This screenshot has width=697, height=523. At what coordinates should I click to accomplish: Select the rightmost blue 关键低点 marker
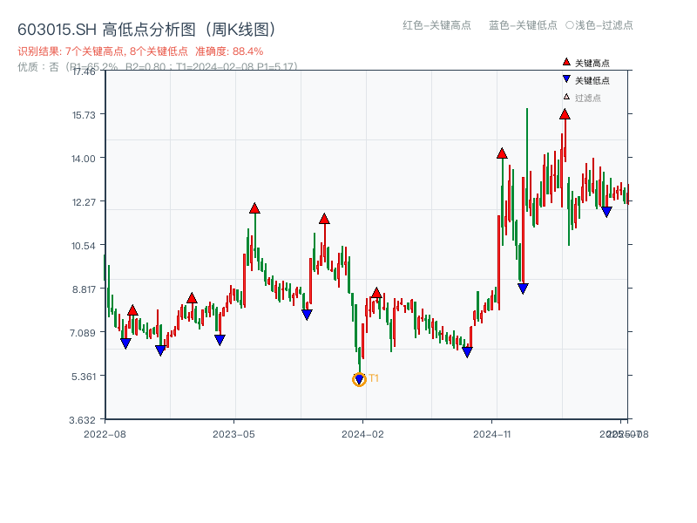tap(606, 212)
